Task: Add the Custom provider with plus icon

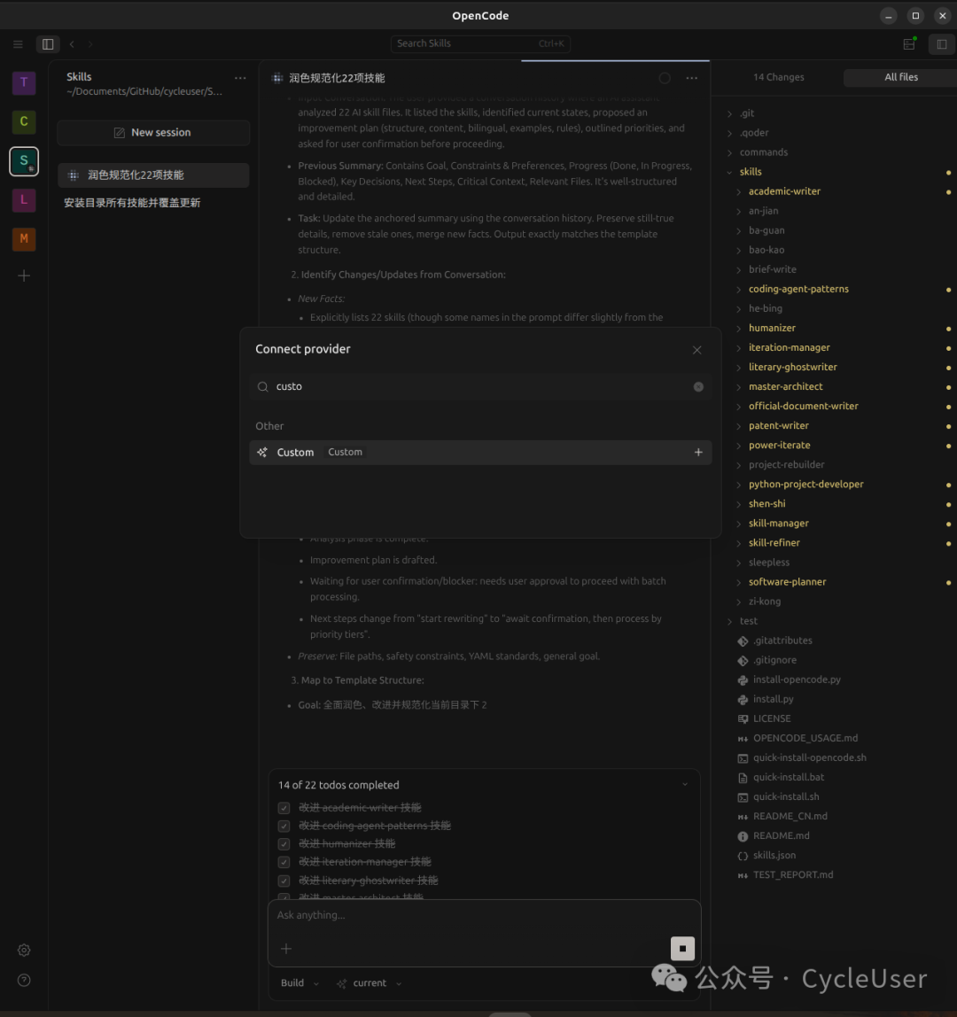Action: pos(698,452)
